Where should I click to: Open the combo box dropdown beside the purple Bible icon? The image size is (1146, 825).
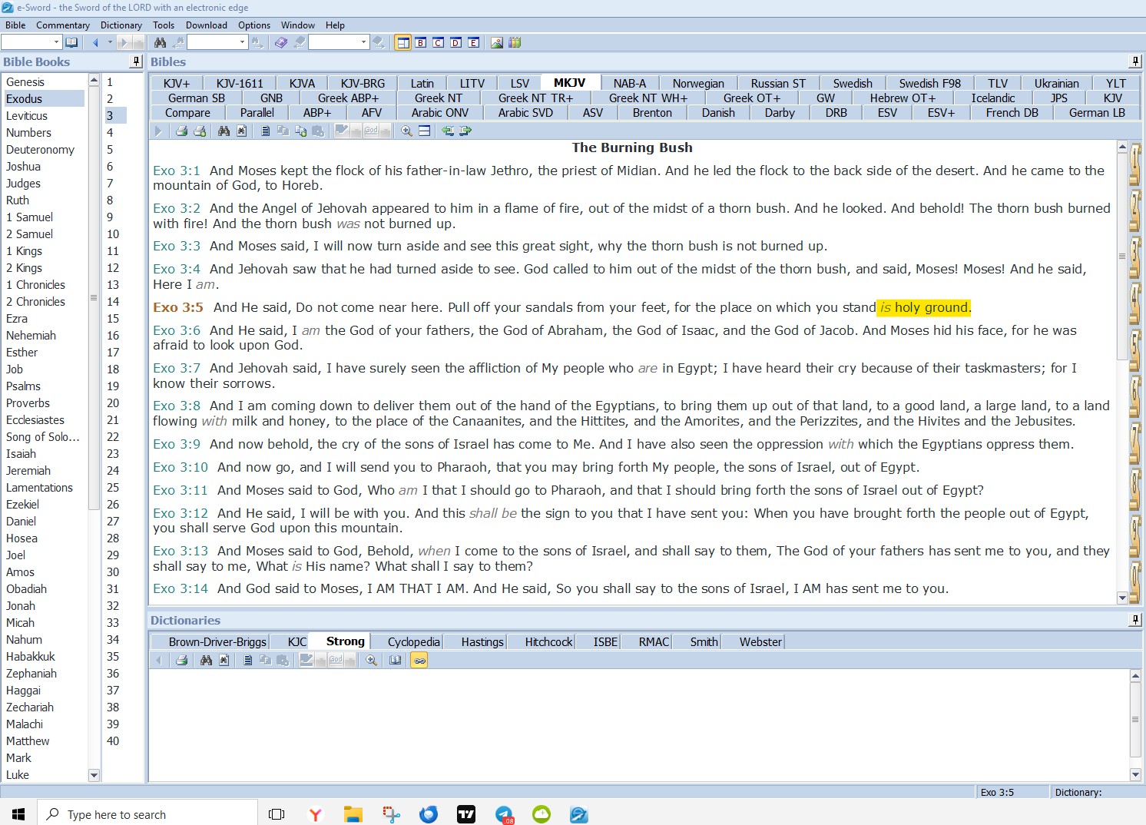click(x=363, y=42)
